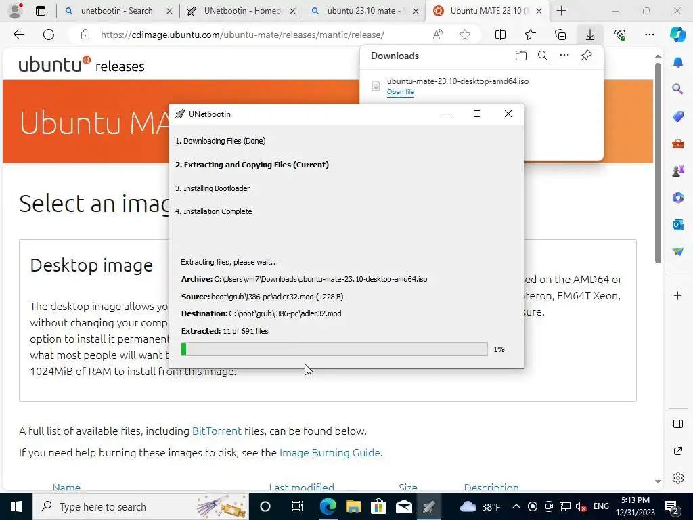Viewport: 693px width, 520px height.
Task: Click the taskbar search box
Action: [141, 506]
